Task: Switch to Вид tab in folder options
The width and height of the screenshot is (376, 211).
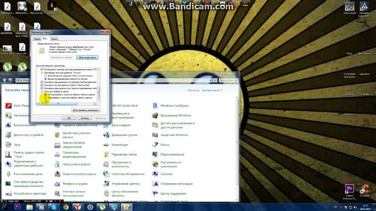Action: point(45,38)
